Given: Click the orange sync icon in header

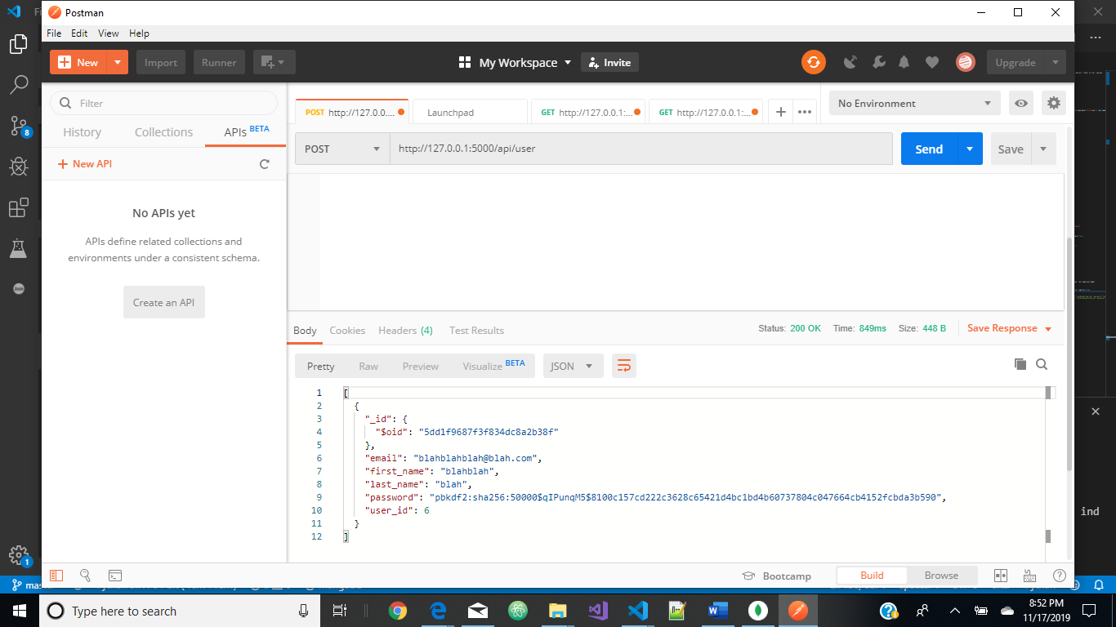Looking at the screenshot, I should click(x=813, y=62).
